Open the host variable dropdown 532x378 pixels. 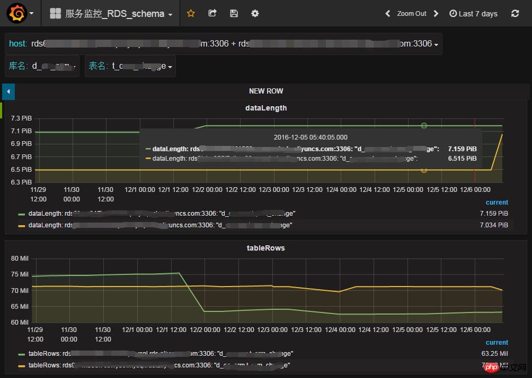pos(234,44)
